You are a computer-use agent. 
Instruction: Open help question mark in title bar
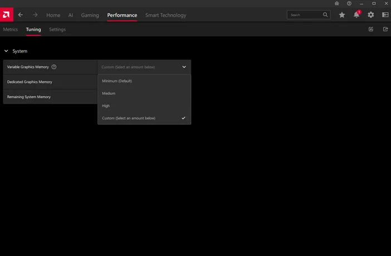tap(349, 3)
